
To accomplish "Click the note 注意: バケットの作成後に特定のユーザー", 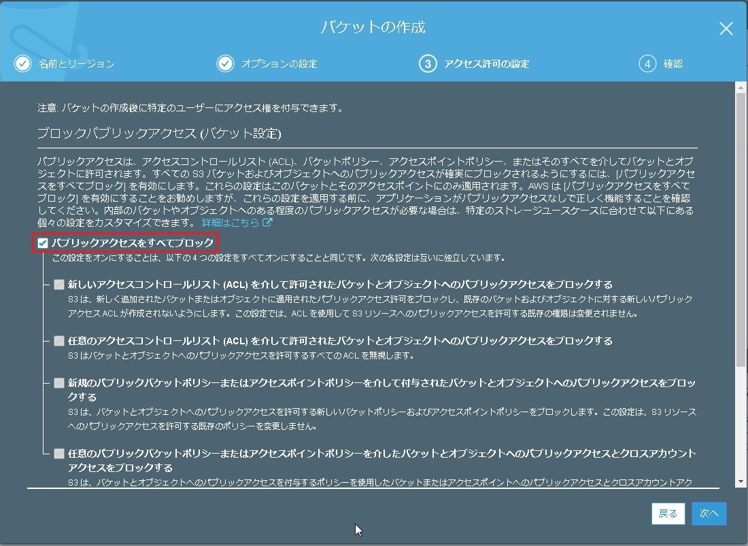I will pyautogui.click(x=191, y=108).
